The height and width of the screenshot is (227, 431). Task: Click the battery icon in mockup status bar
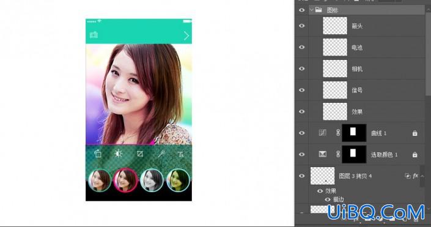click(187, 21)
